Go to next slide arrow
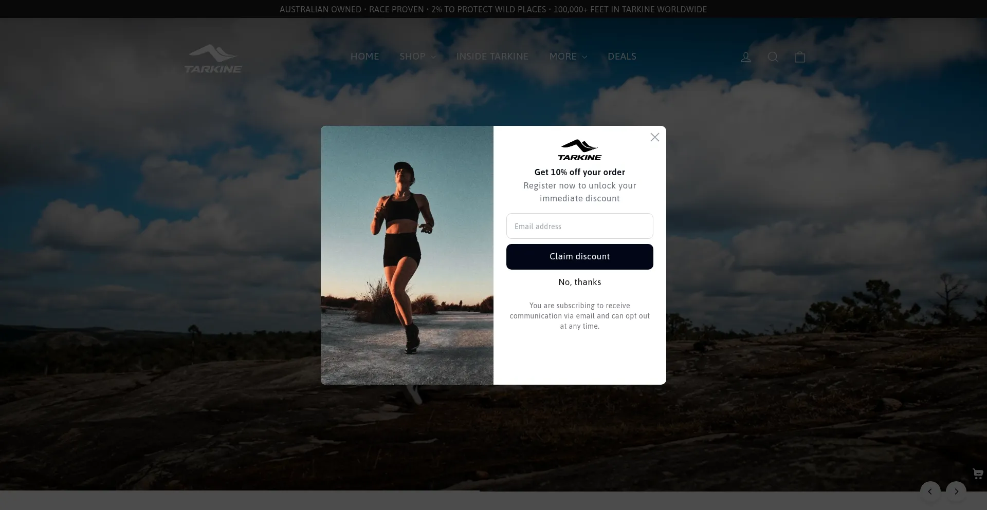Screen dimensions: 987x510 click(956, 492)
